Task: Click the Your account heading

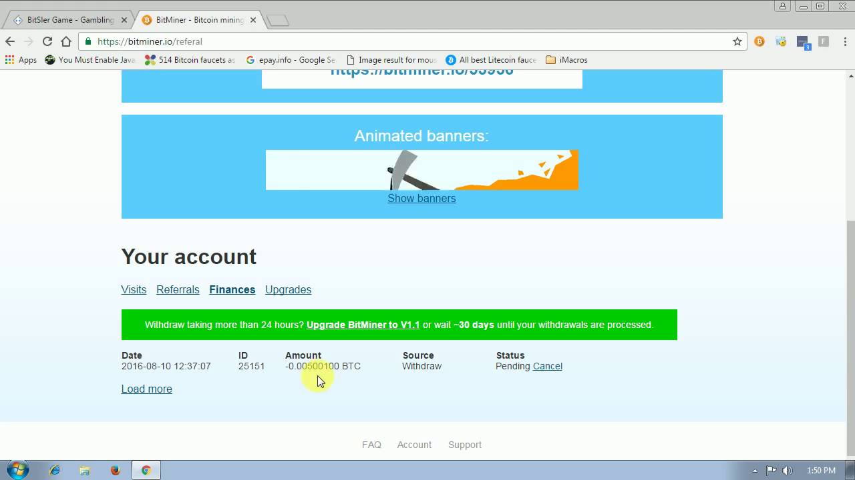Action: [x=188, y=257]
